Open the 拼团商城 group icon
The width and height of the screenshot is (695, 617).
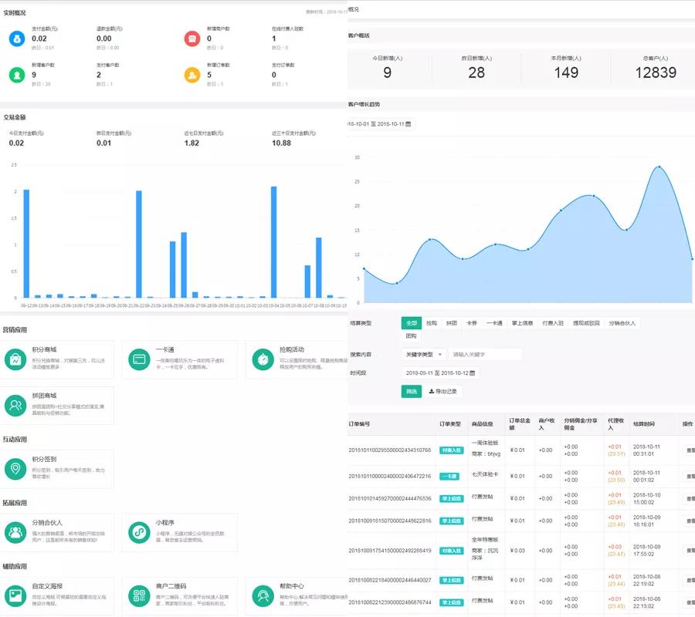click(15, 406)
